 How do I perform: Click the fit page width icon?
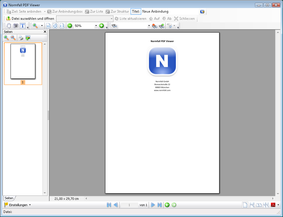pos(62,26)
